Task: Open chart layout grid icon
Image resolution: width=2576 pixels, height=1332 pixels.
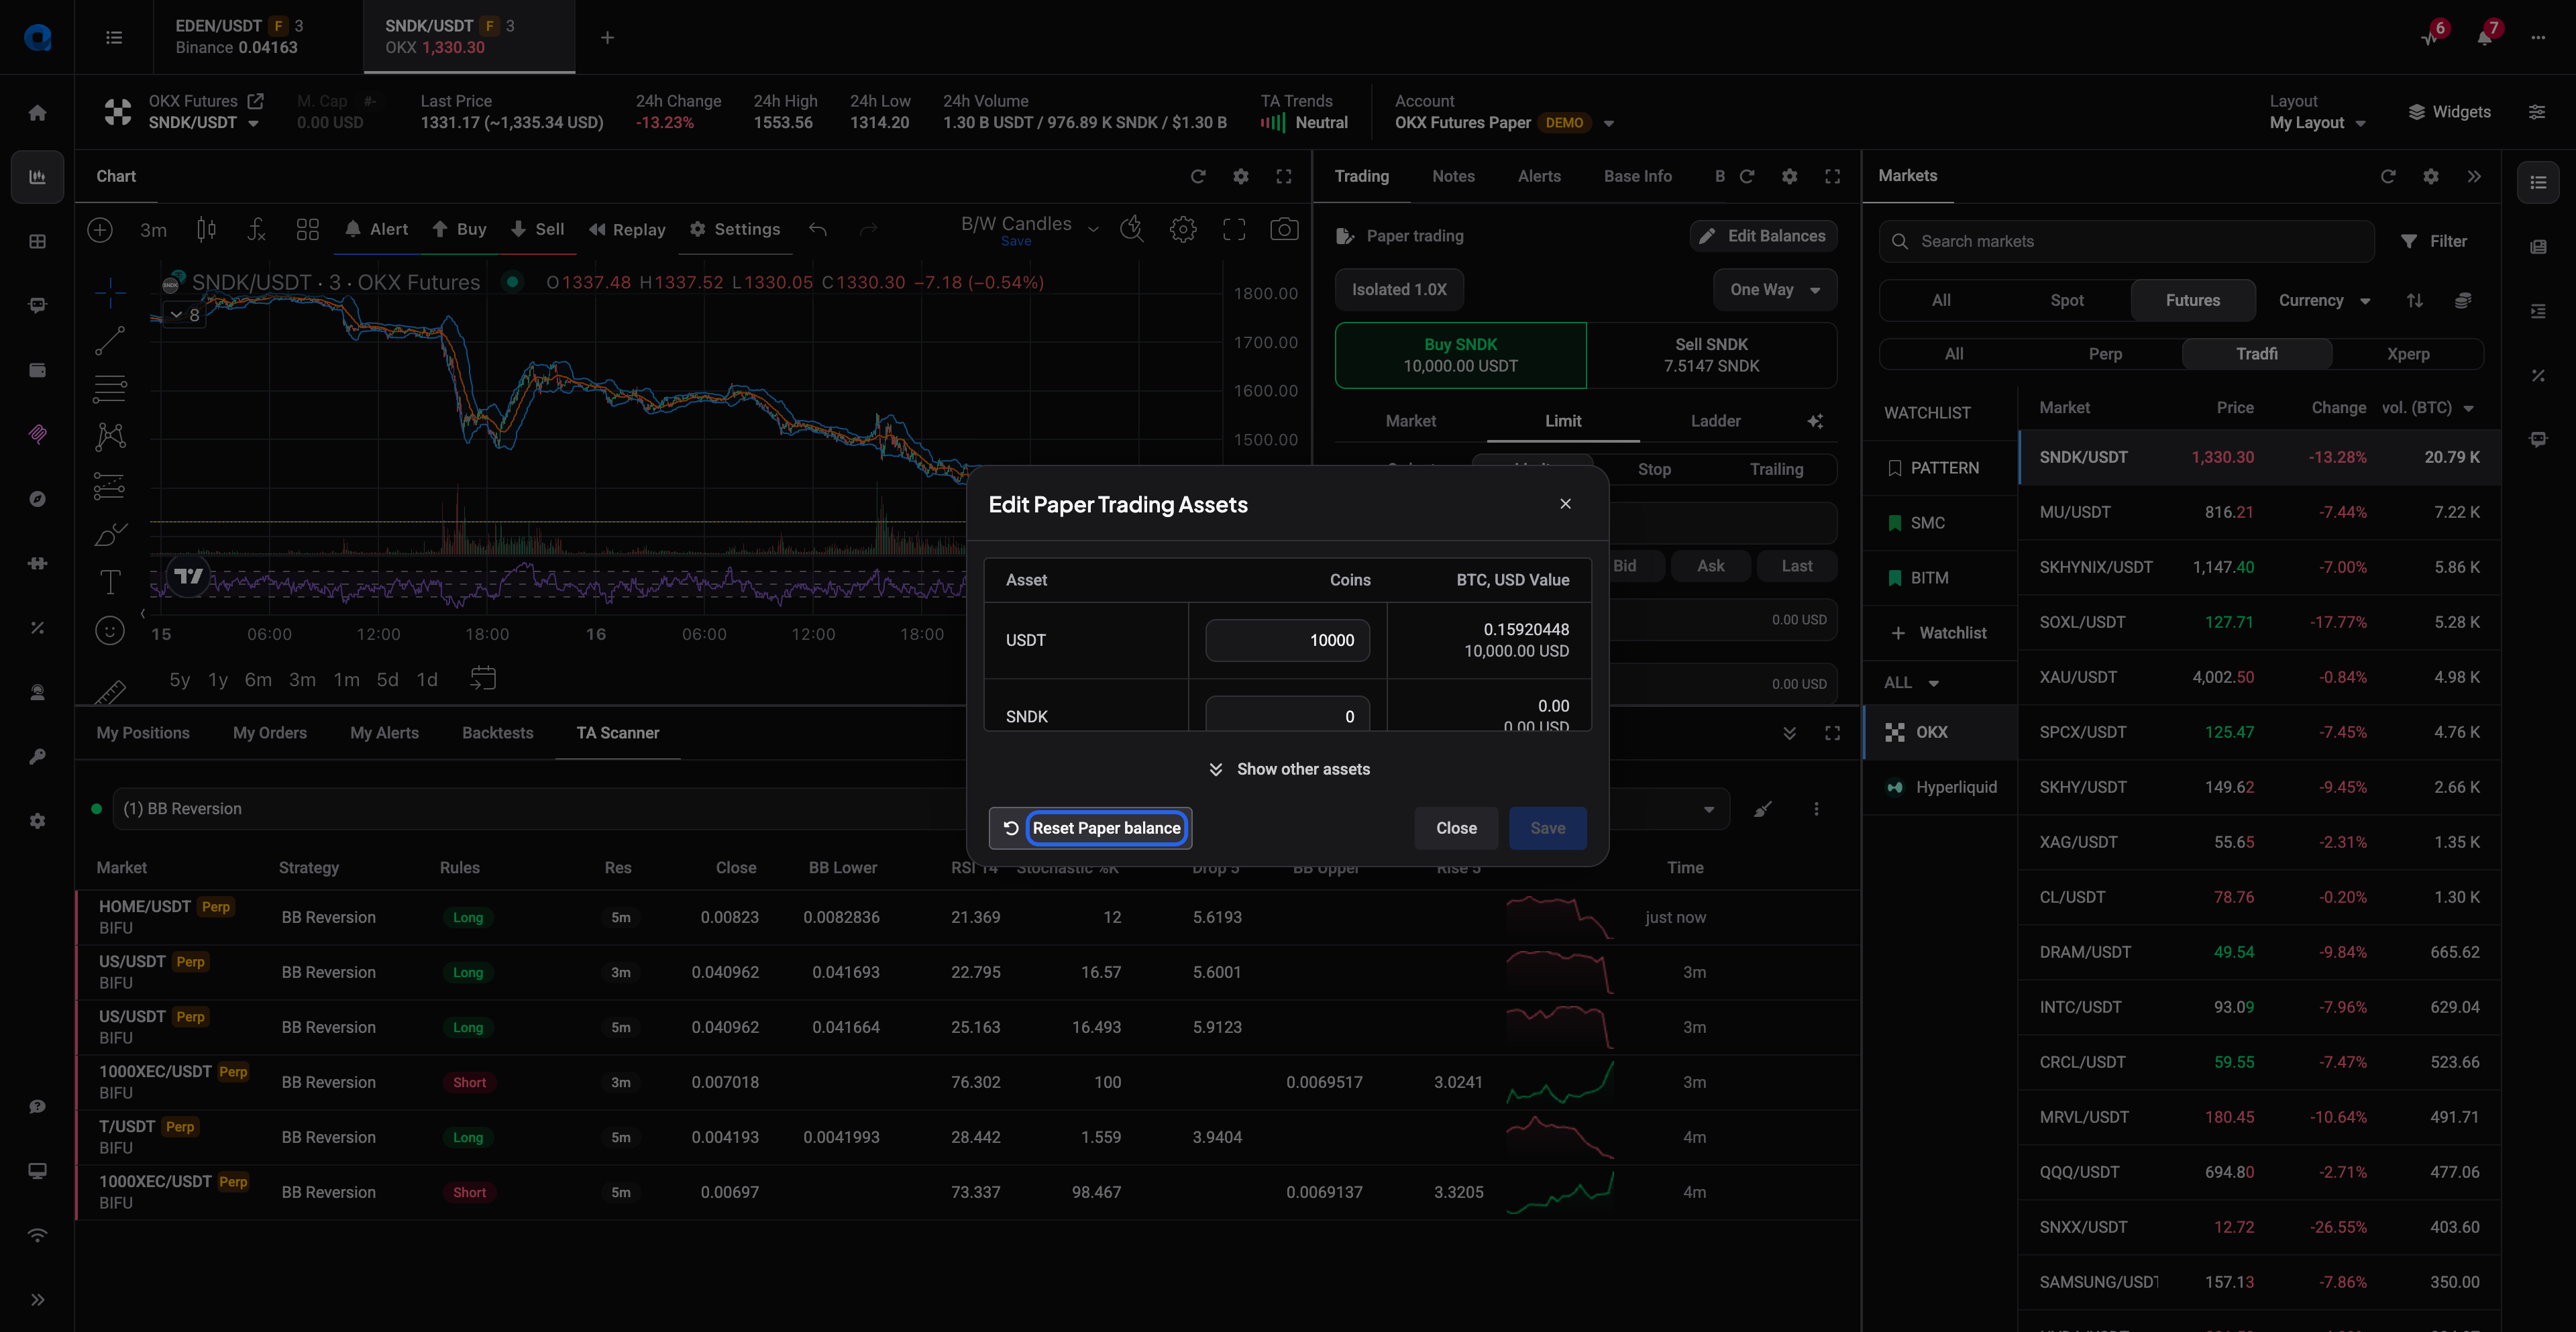Action: point(308,229)
